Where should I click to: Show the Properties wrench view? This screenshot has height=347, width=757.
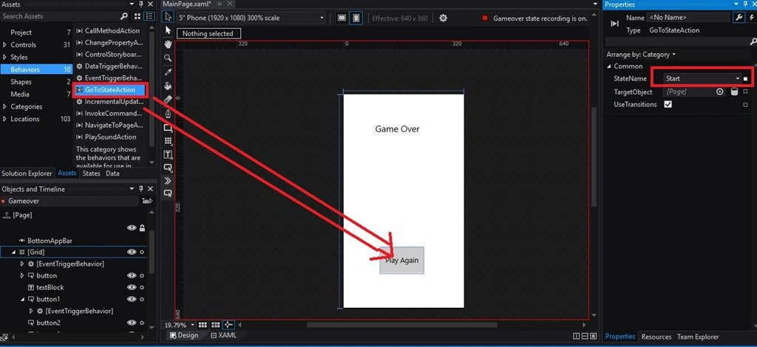point(739,18)
